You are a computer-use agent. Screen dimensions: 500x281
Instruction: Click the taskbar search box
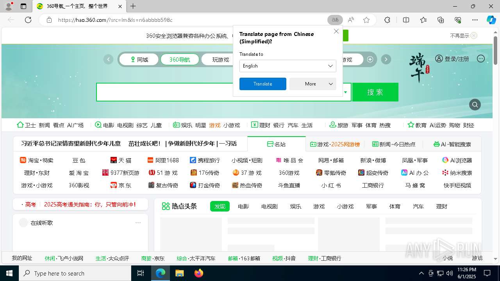click(75, 273)
